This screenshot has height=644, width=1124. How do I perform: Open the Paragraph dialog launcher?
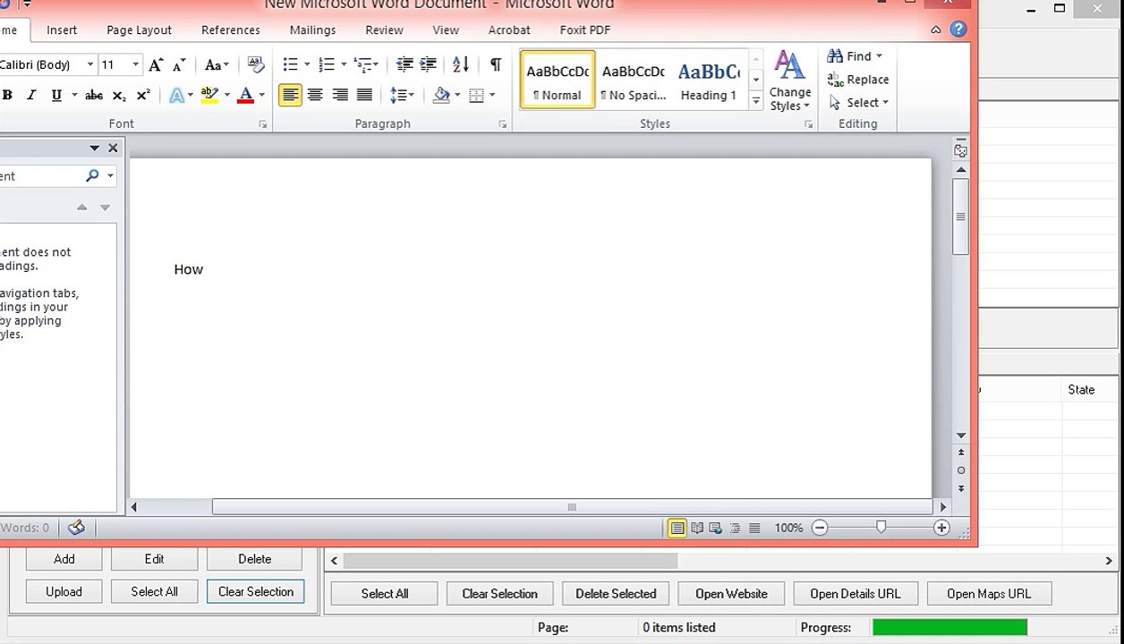pos(503,124)
